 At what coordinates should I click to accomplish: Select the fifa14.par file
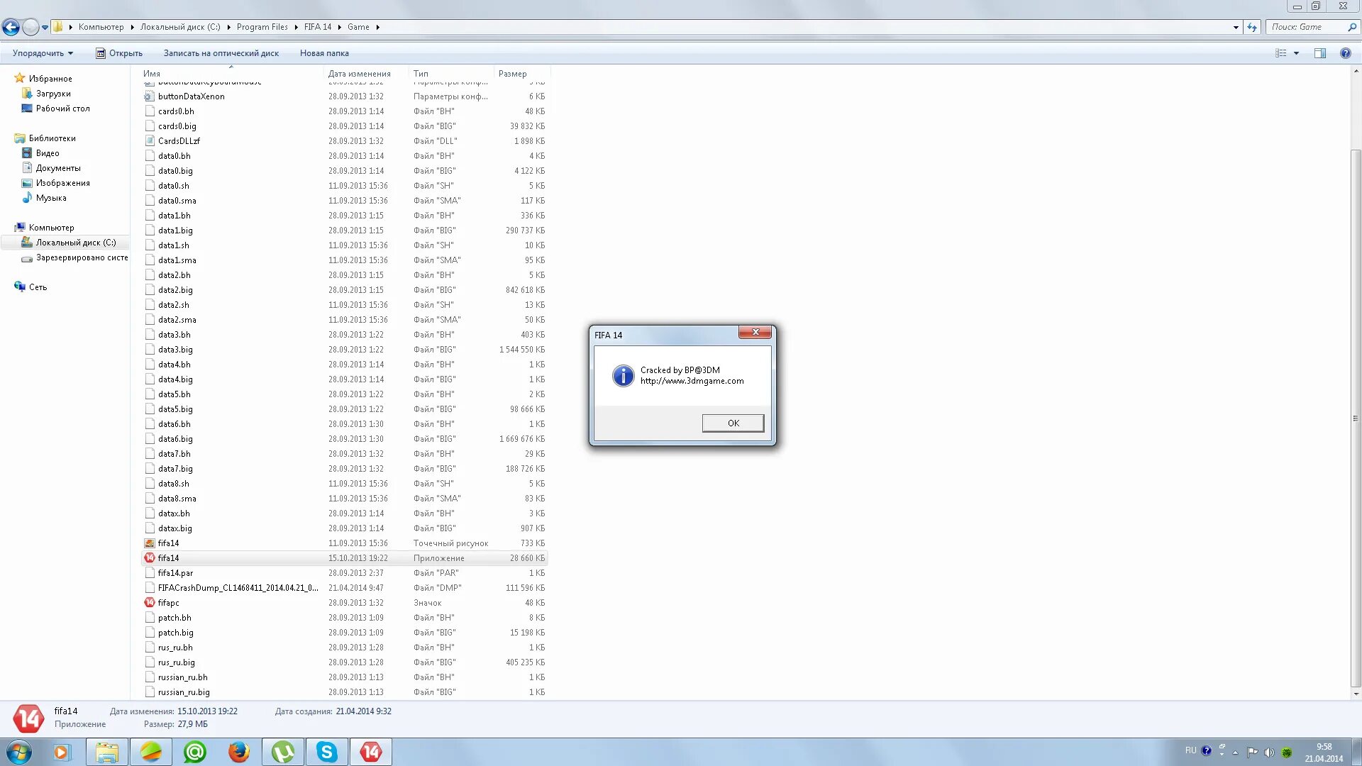[175, 573]
